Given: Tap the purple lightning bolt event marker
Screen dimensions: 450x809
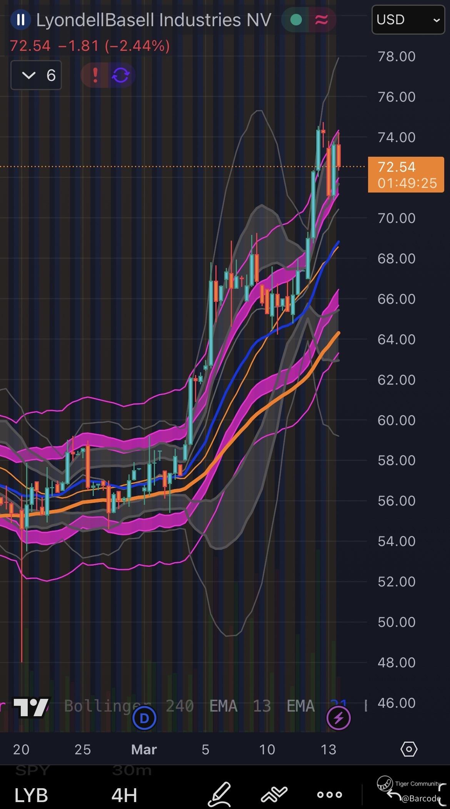Looking at the screenshot, I should coord(338,718).
